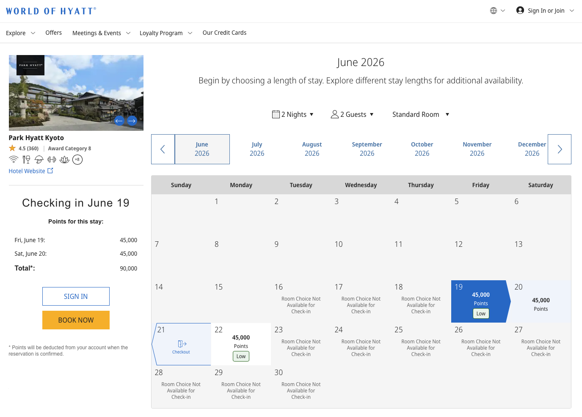Screen dimensions: 582x417
Task: Switch to the August 2026 tab
Action: click(312, 149)
